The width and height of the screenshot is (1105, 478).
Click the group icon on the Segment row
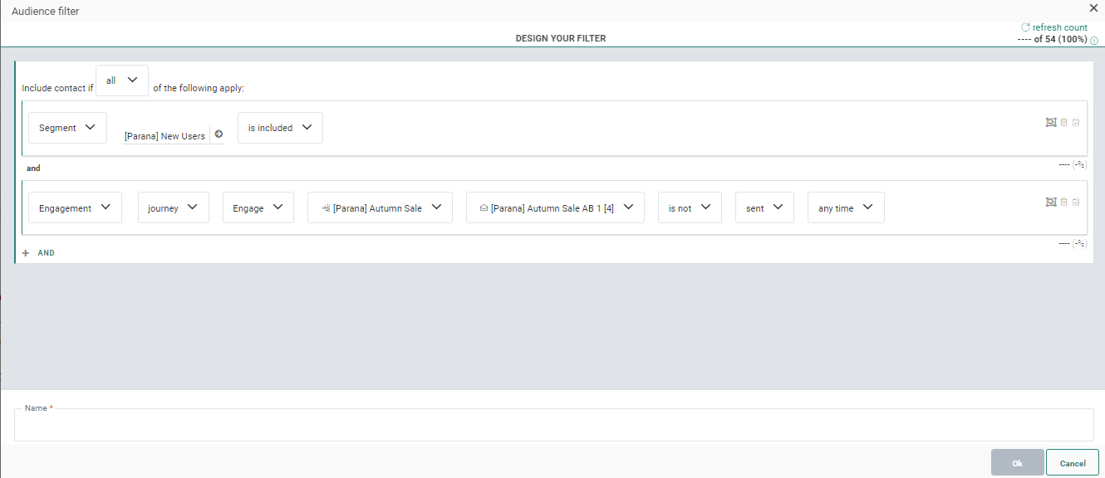click(x=1051, y=122)
